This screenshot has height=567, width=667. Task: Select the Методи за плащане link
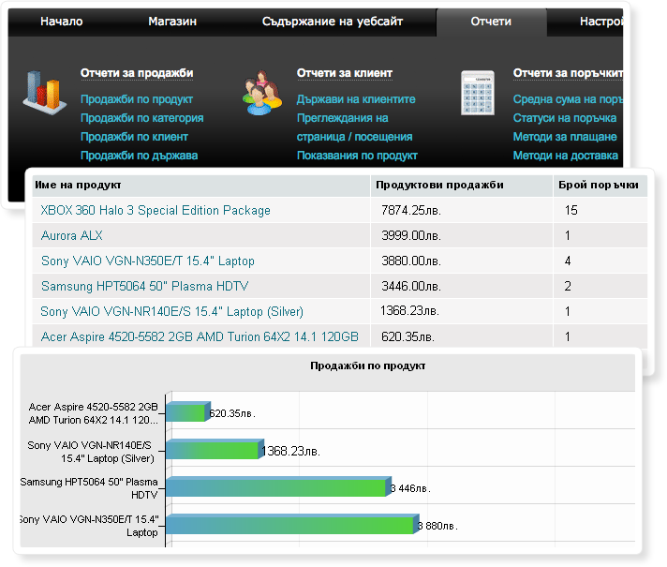click(x=565, y=137)
